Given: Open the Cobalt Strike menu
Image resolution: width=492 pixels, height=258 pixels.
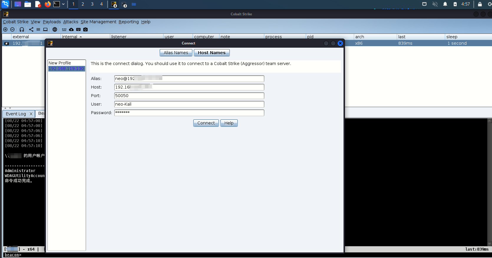Looking at the screenshot, I should (x=16, y=22).
